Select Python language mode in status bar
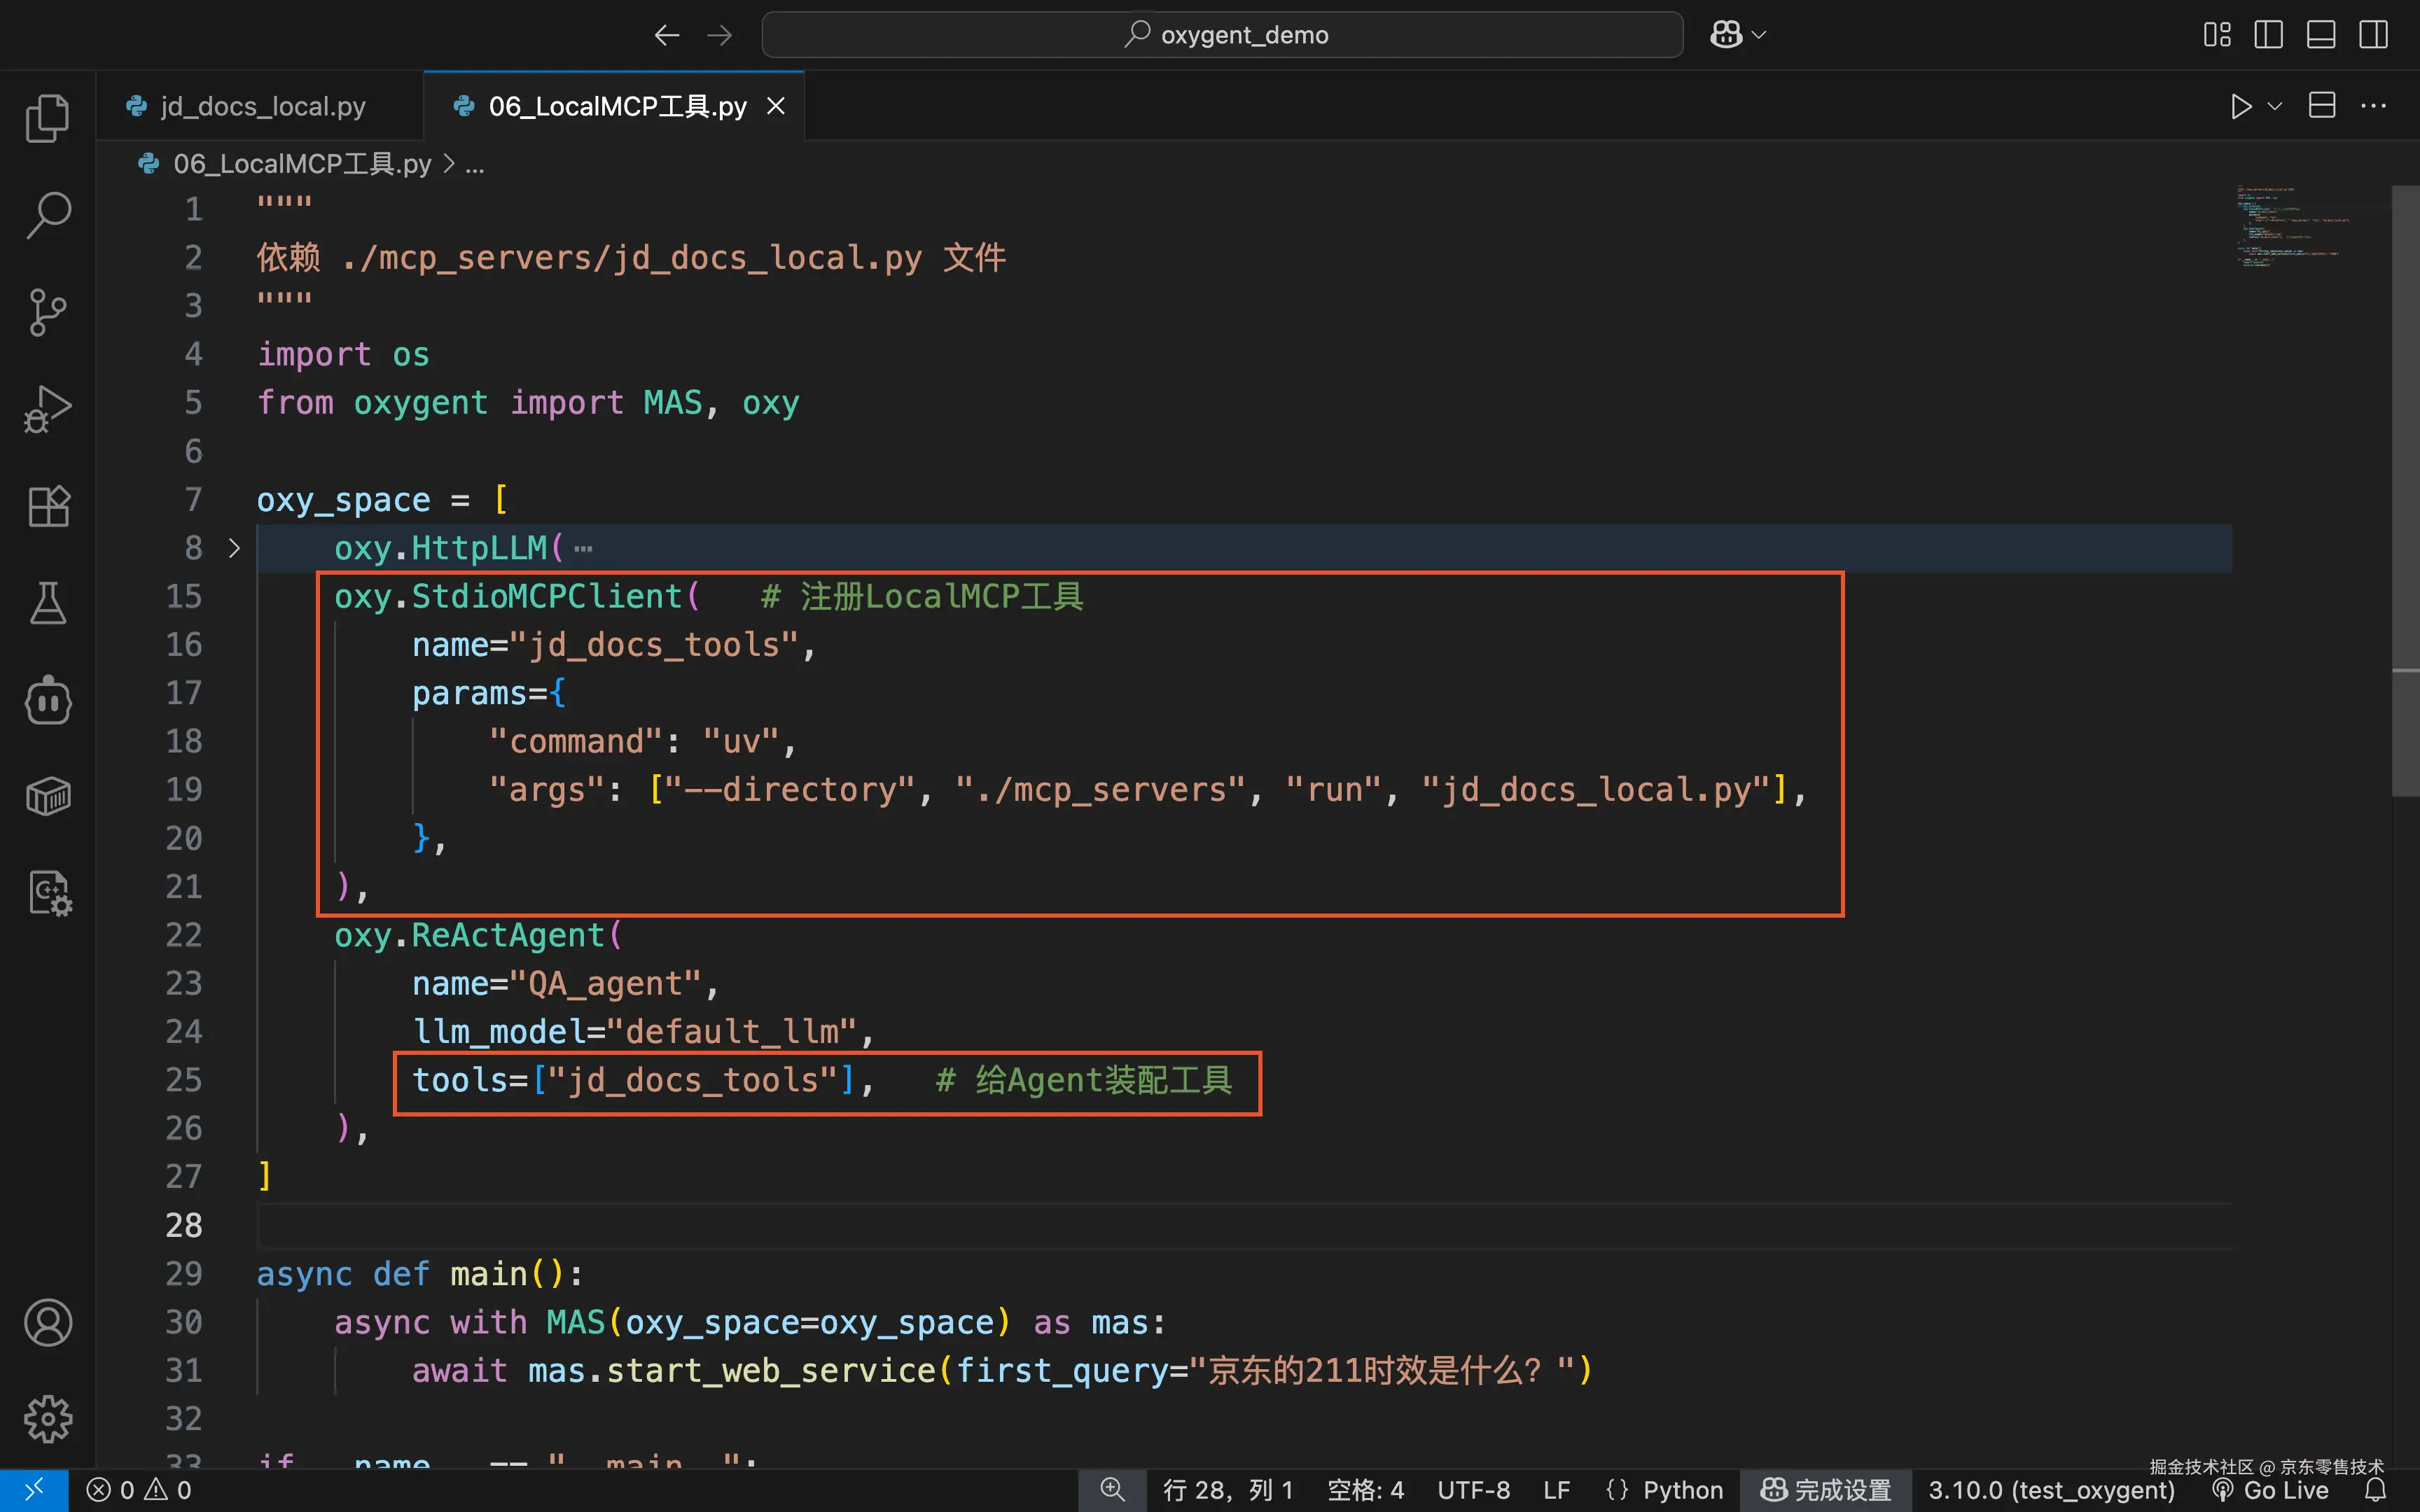 [1682, 1490]
